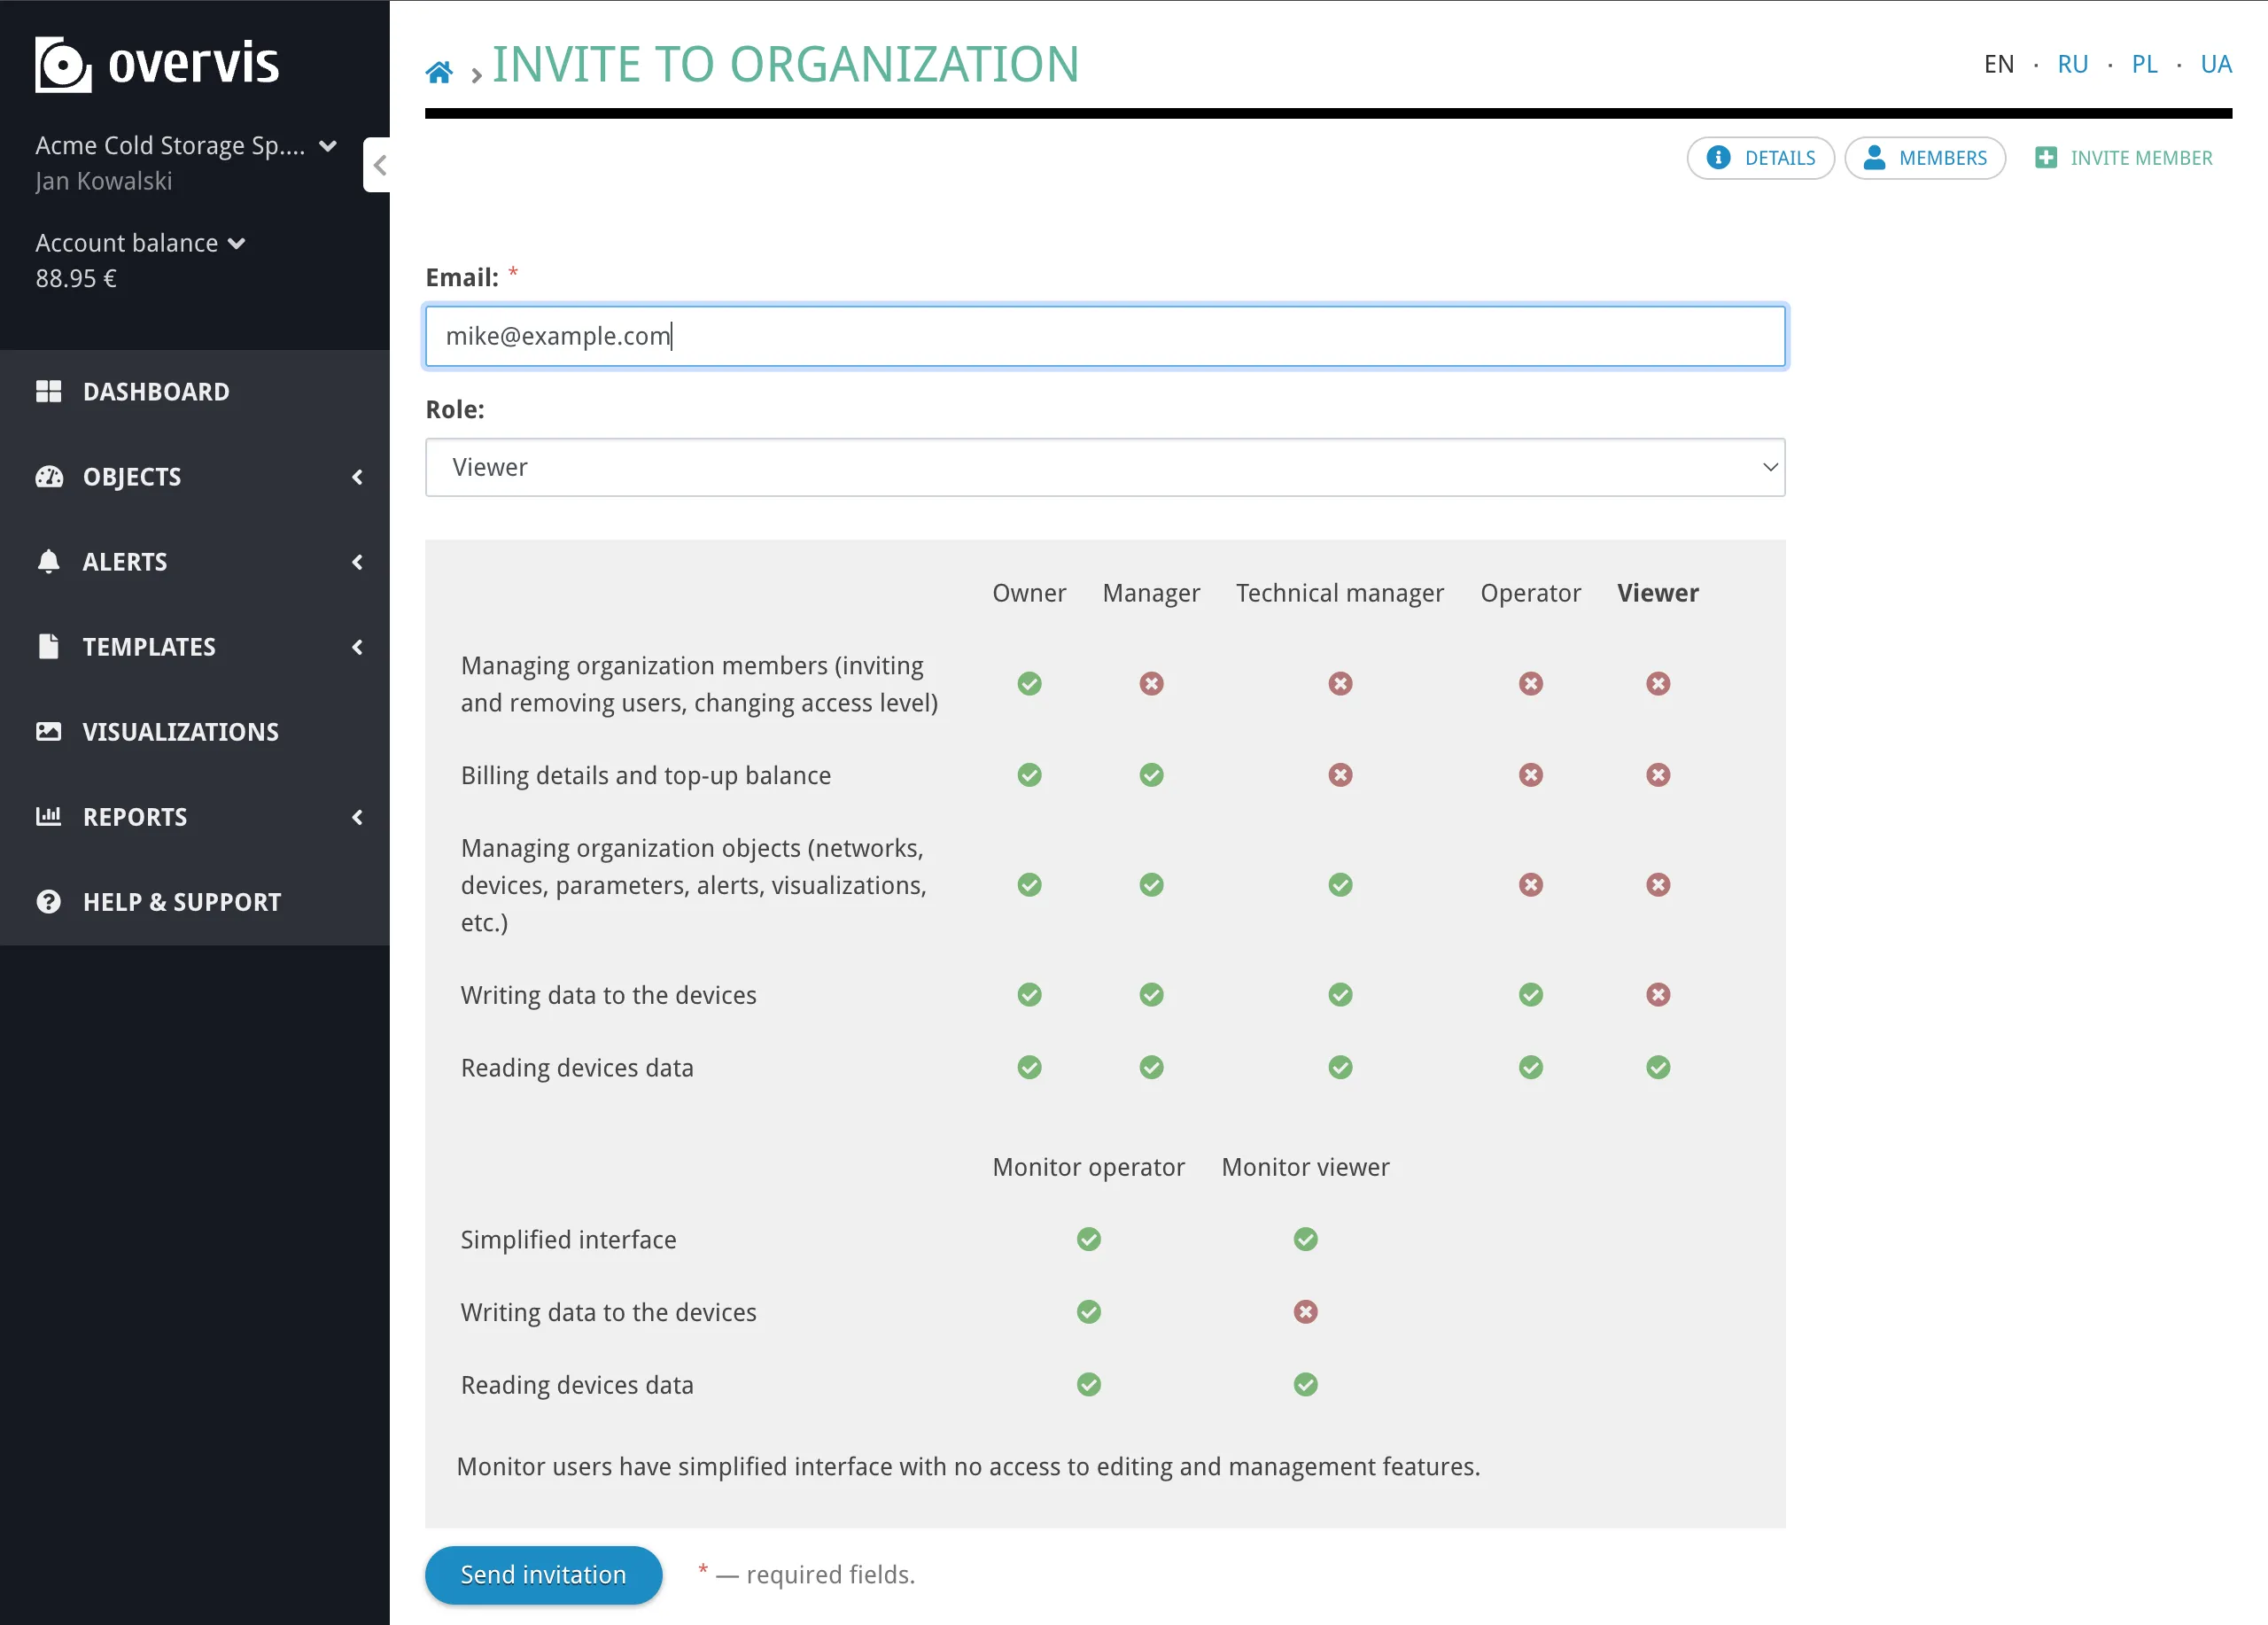Open the Reports menu item
Viewport: 2268px width, 1625px height.
click(195, 817)
